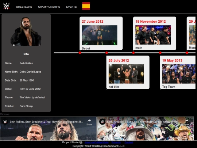Open the student name link in the footer

(x=96, y=143)
